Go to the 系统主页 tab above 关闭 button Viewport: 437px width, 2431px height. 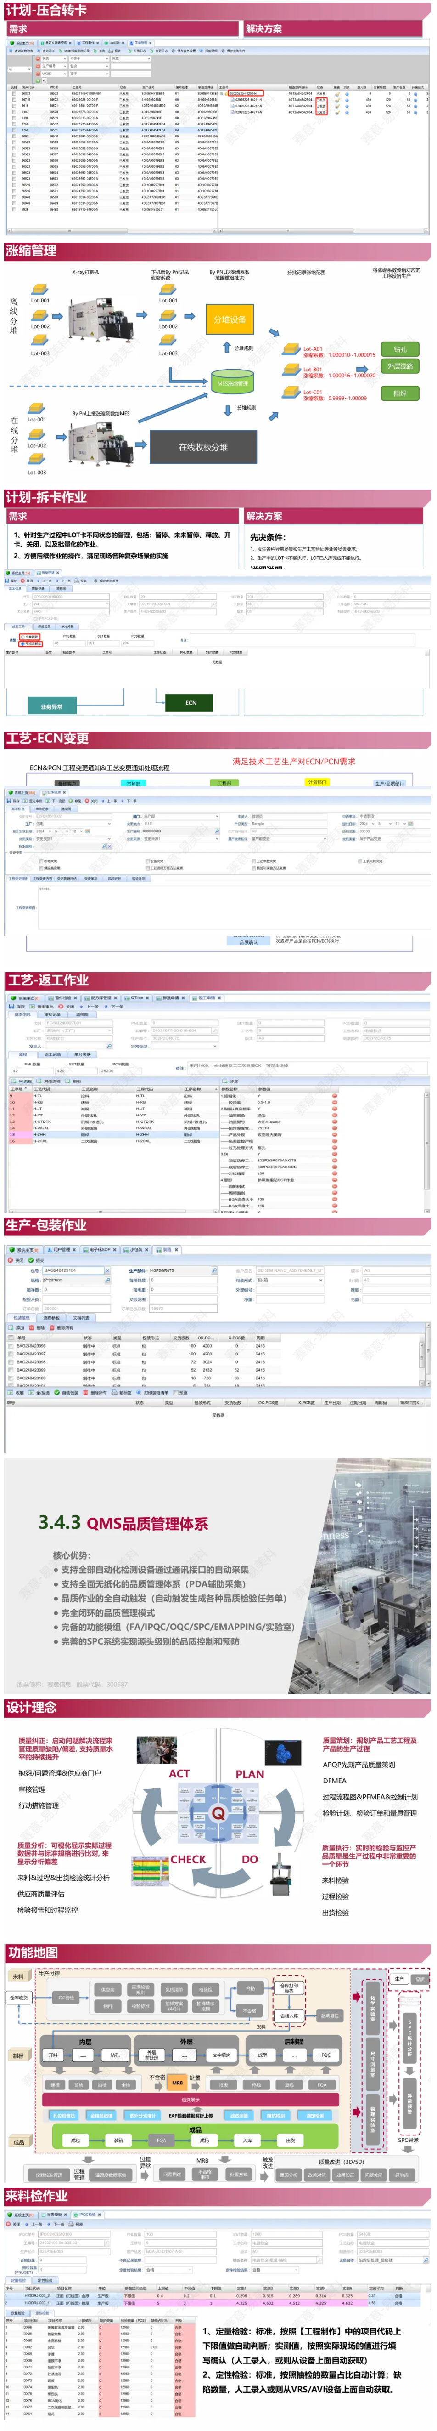tap(23, 1249)
